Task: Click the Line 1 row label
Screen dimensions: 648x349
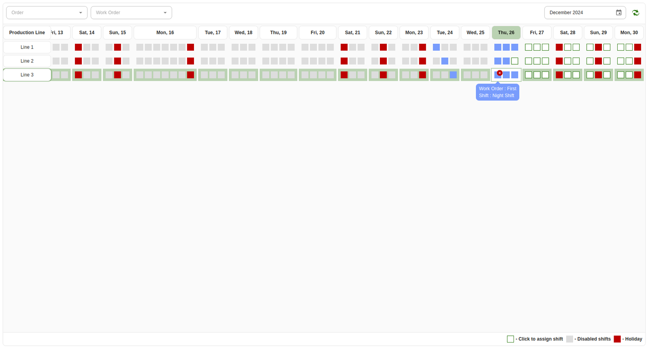Action: click(x=27, y=47)
